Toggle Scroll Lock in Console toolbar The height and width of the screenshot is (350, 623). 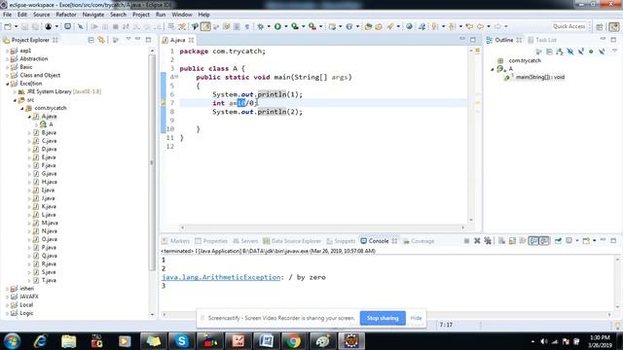[x=512, y=241]
